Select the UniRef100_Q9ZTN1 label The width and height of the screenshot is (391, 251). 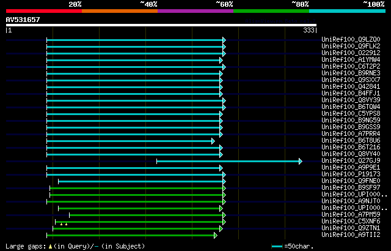351,228
